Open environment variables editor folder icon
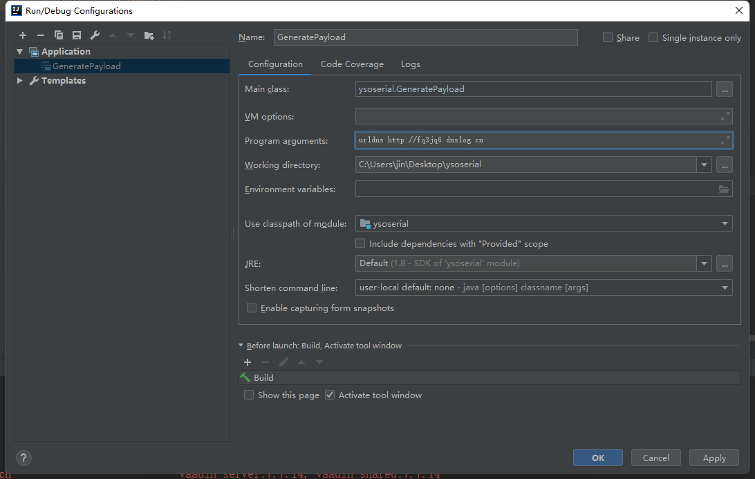Viewport: 755px width, 479px height. coord(724,189)
